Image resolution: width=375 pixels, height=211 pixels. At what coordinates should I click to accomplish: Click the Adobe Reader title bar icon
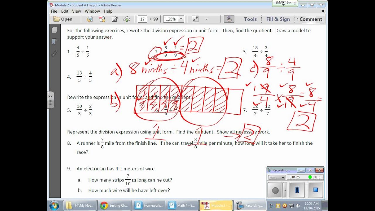tap(52, 5)
